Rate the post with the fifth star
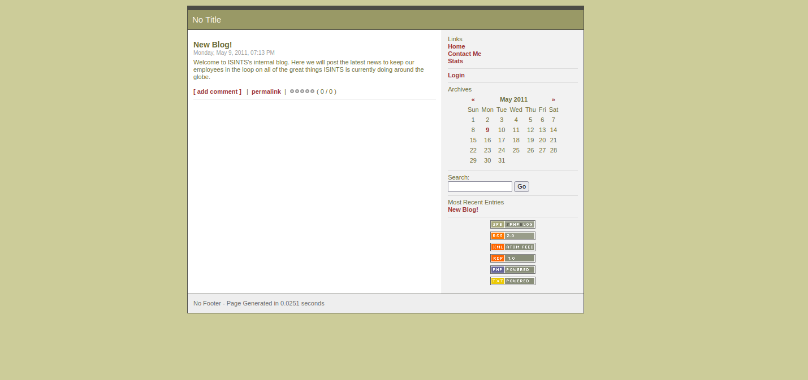Viewport: 808px width, 380px height. coord(312,91)
